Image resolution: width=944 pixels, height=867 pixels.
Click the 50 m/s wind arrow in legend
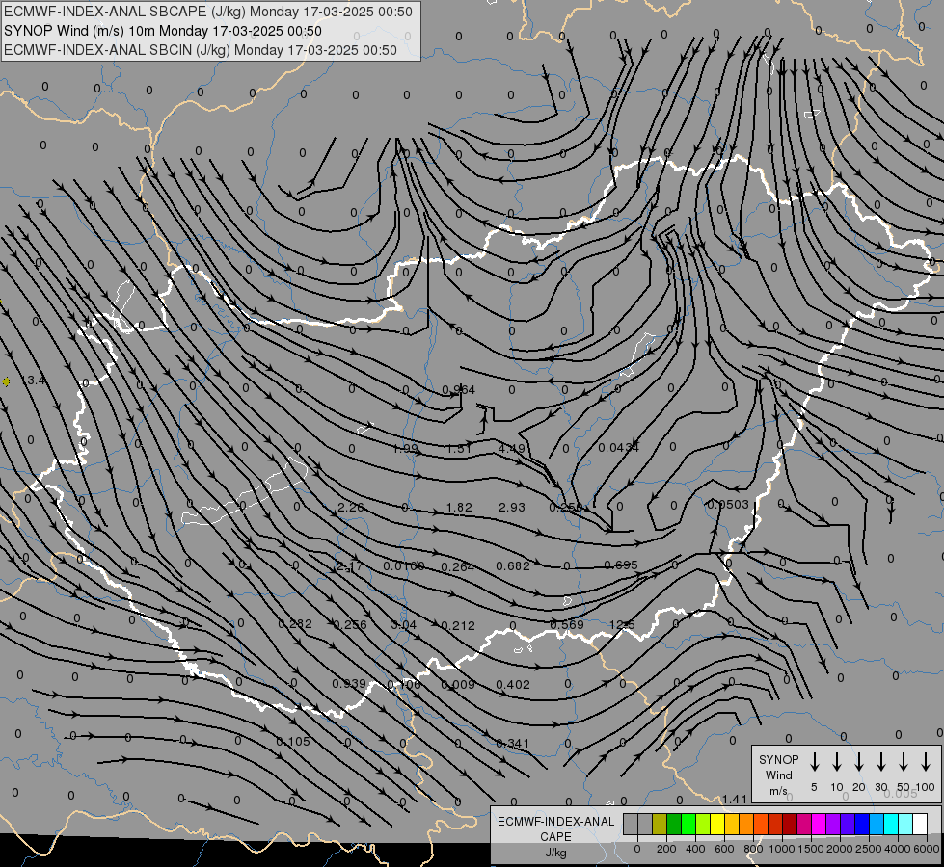tap(904, 762)
